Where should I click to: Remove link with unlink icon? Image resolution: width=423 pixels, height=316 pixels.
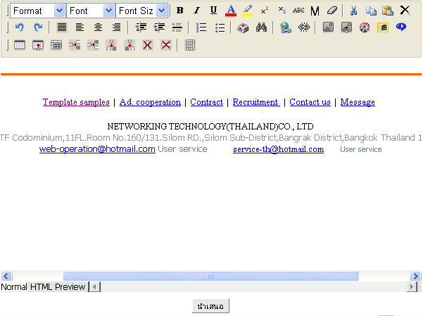pos(304,27)
